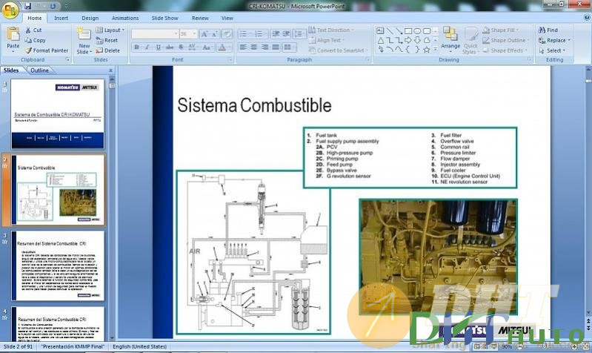Toggle Italic formatting
Viewport: 592px width, 353px height.
click(147, 47)
